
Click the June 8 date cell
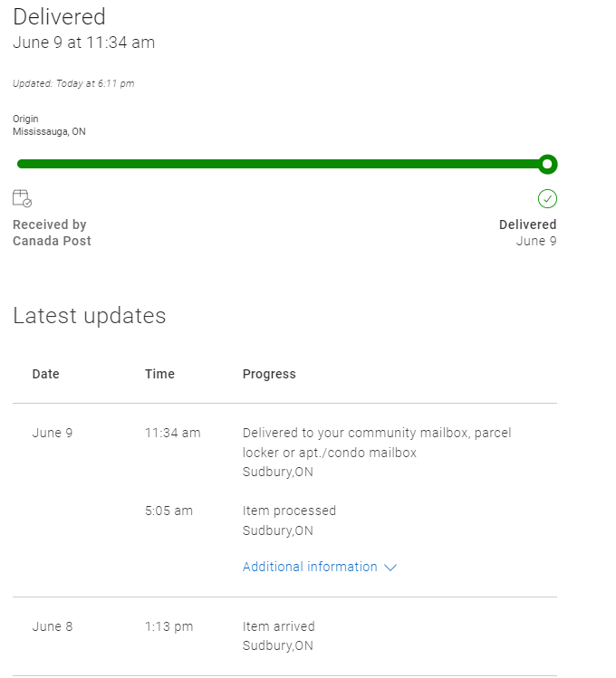53,626
